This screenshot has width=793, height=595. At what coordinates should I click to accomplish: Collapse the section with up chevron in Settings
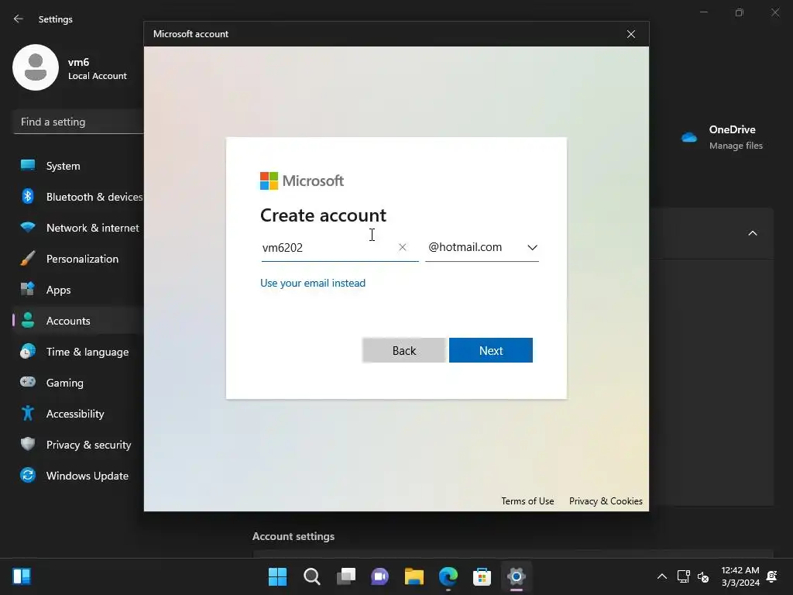click(753, 233)
